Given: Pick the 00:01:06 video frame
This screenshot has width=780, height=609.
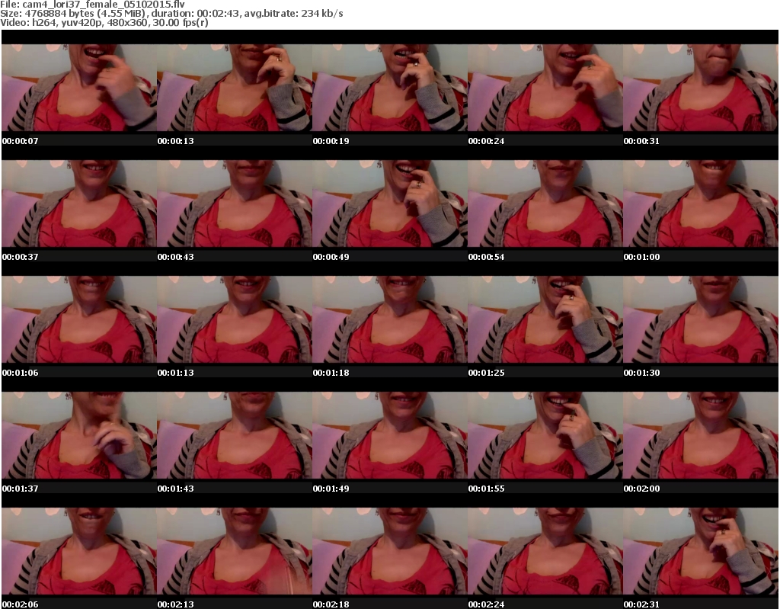Looking at the screenshot, I should (79, 319).
